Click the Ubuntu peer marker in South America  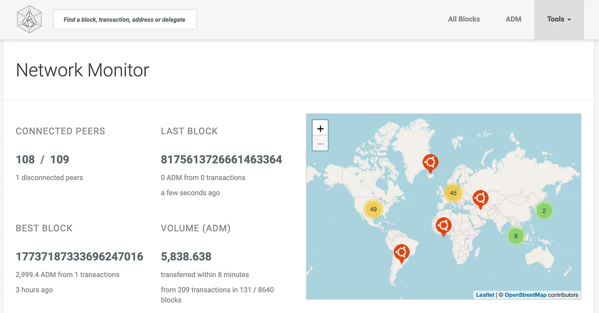tap(401, 253)
